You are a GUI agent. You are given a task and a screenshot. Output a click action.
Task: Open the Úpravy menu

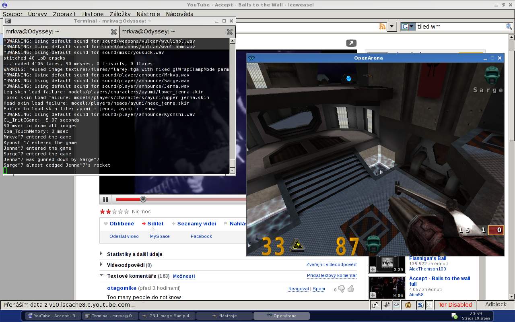tap(37, 14)
